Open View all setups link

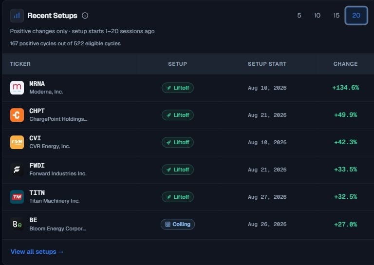click(x=37, y=252)
